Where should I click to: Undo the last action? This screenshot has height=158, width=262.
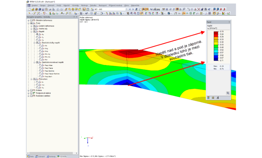[58, 9]
